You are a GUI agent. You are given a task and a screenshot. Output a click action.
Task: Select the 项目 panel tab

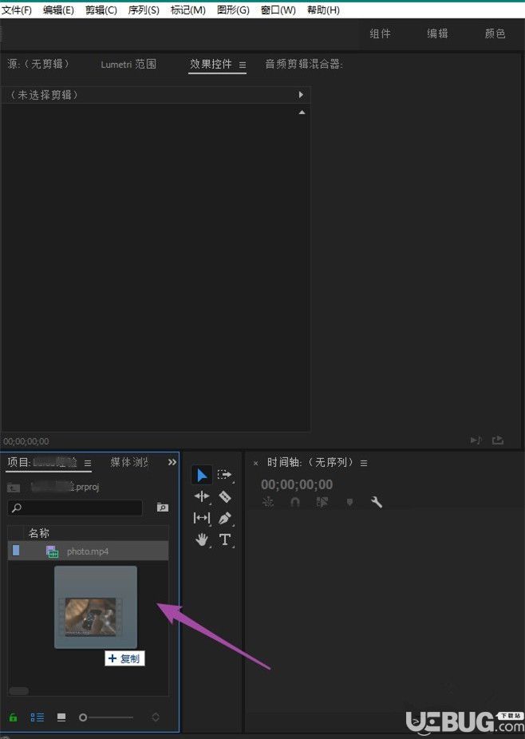click(x=42, y=462)
